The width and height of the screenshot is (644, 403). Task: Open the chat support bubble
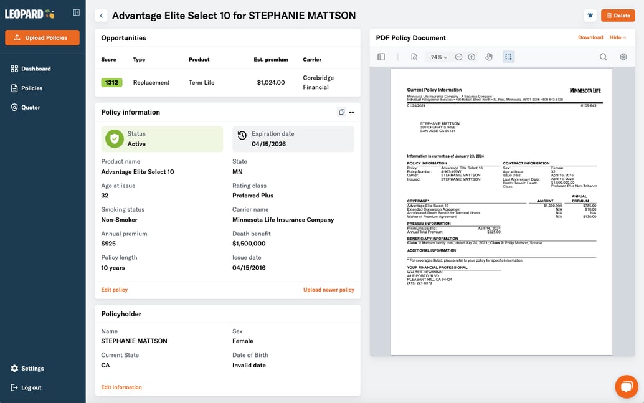point(626,386)
